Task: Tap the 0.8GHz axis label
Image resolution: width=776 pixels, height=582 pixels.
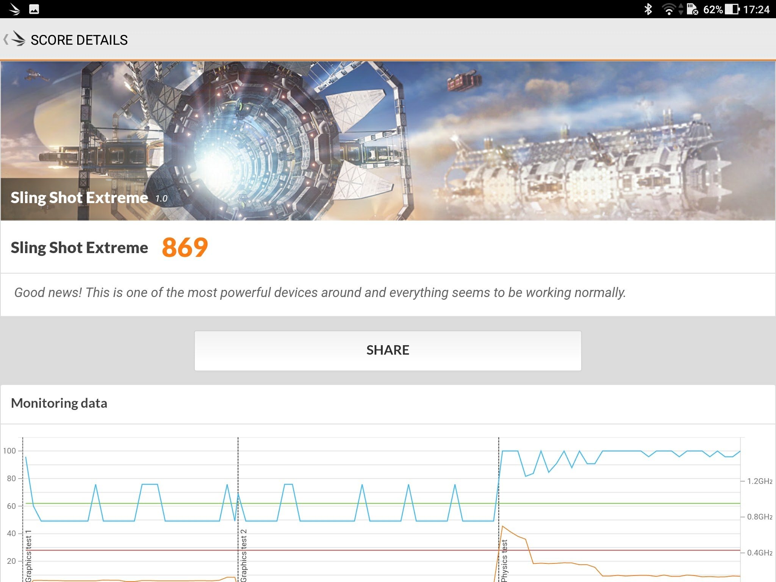Action: [759, 517]
